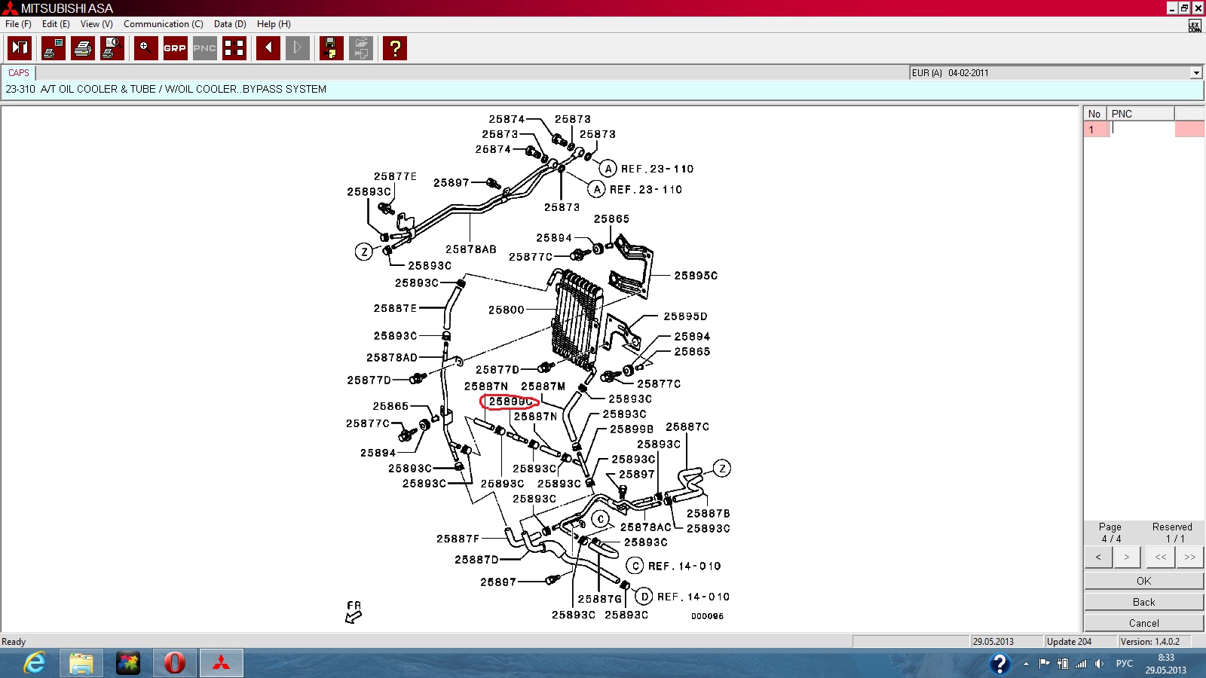Viewport: 1206px width, 678px height.
Task: Open Action Center flag tray icon
Action: [x=1044, y=664]
